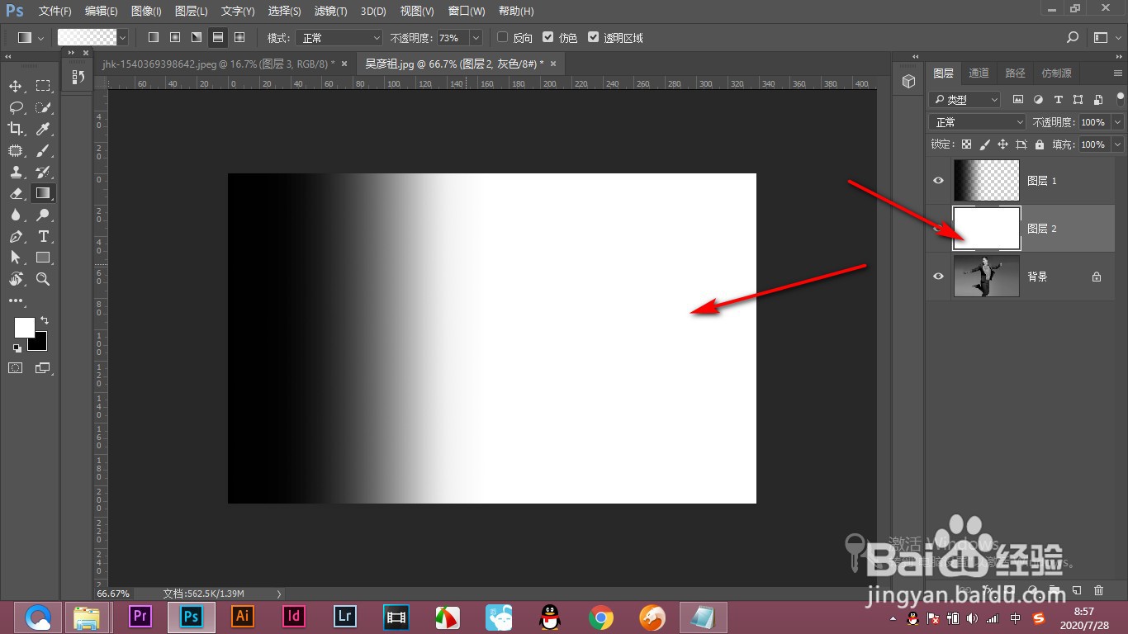
Task: Filter layers by adjustment layers
Action: (1038, 99)
